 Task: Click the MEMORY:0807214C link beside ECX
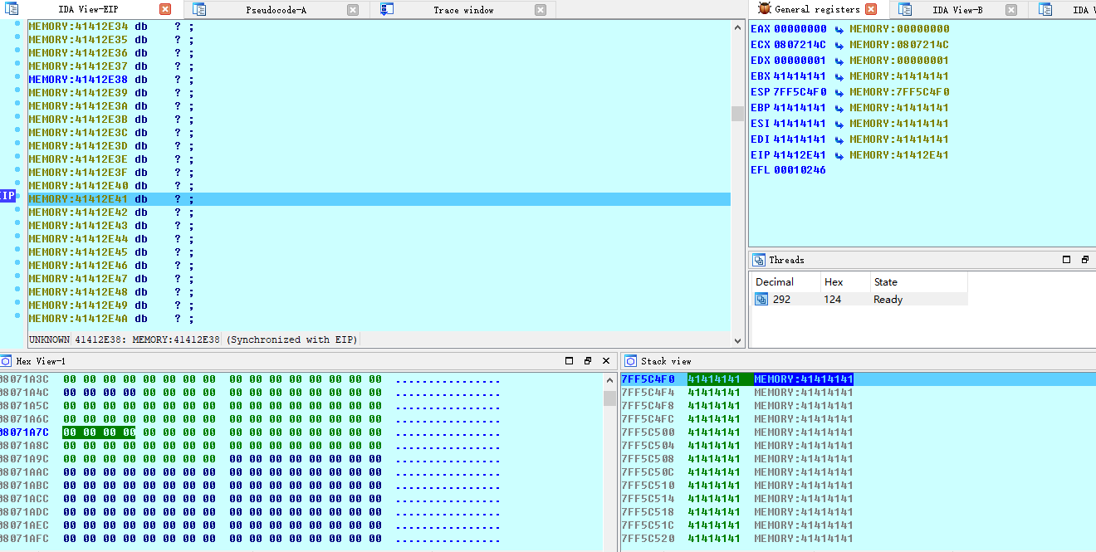tap(899, 45)
